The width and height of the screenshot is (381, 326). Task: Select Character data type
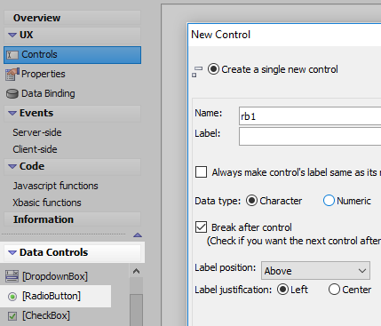click(x=251, y=201)
